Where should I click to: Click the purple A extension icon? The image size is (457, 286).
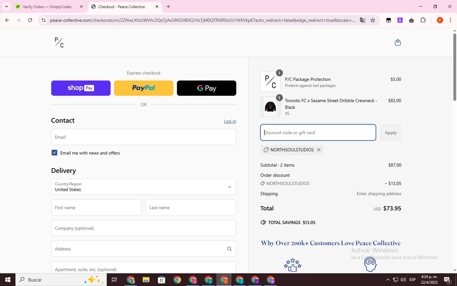coord(400,20)
